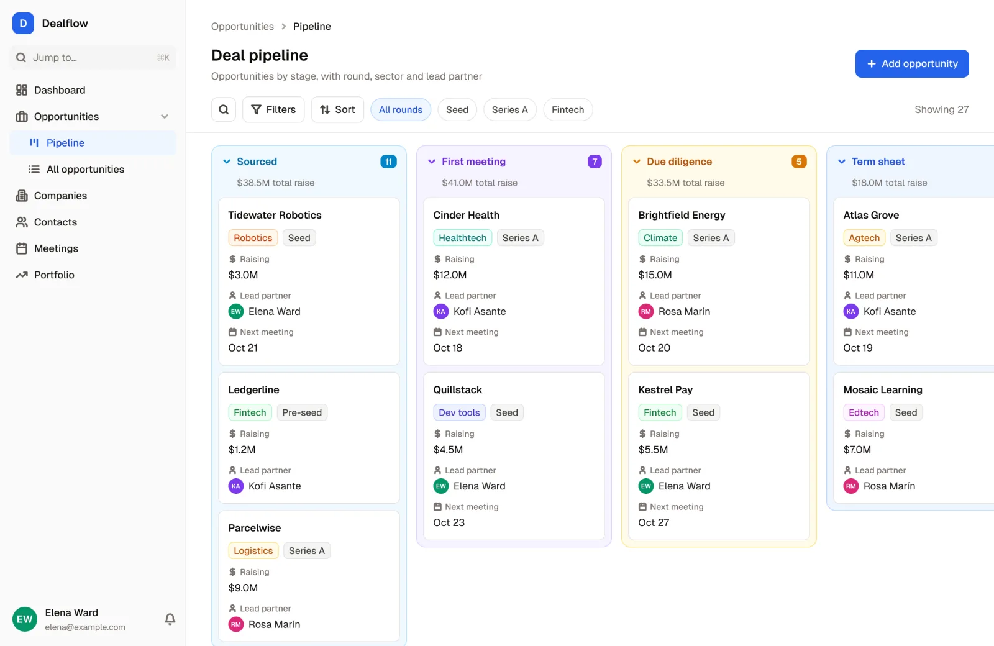The height and width of the screenshot is (646, 994).
Task: Open Kestrel Pay card title
Action: point(665,390)
